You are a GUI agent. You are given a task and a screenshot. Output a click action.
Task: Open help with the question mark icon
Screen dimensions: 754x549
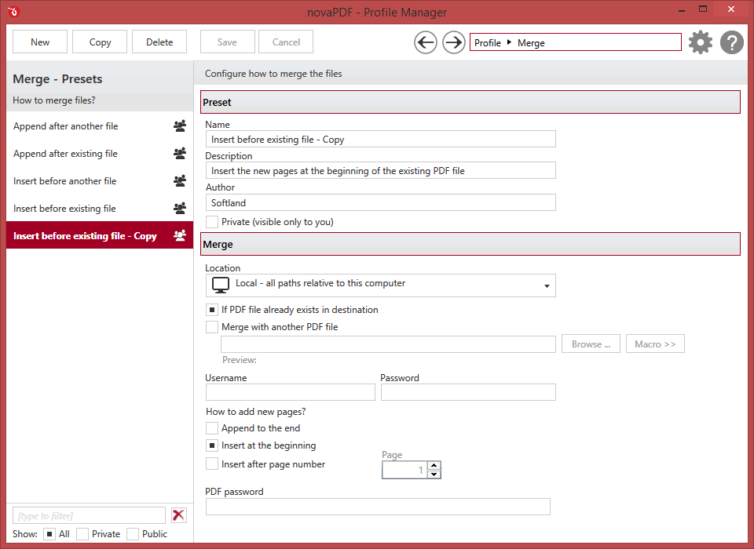coord(732,42)
